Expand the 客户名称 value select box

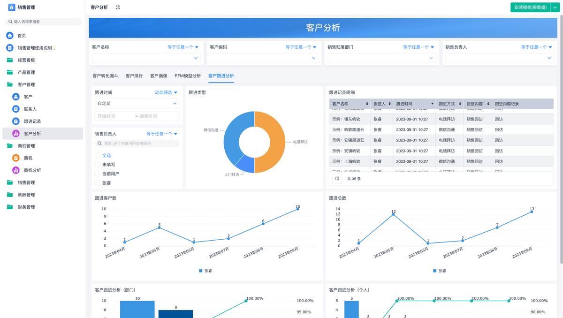point(146,58)
